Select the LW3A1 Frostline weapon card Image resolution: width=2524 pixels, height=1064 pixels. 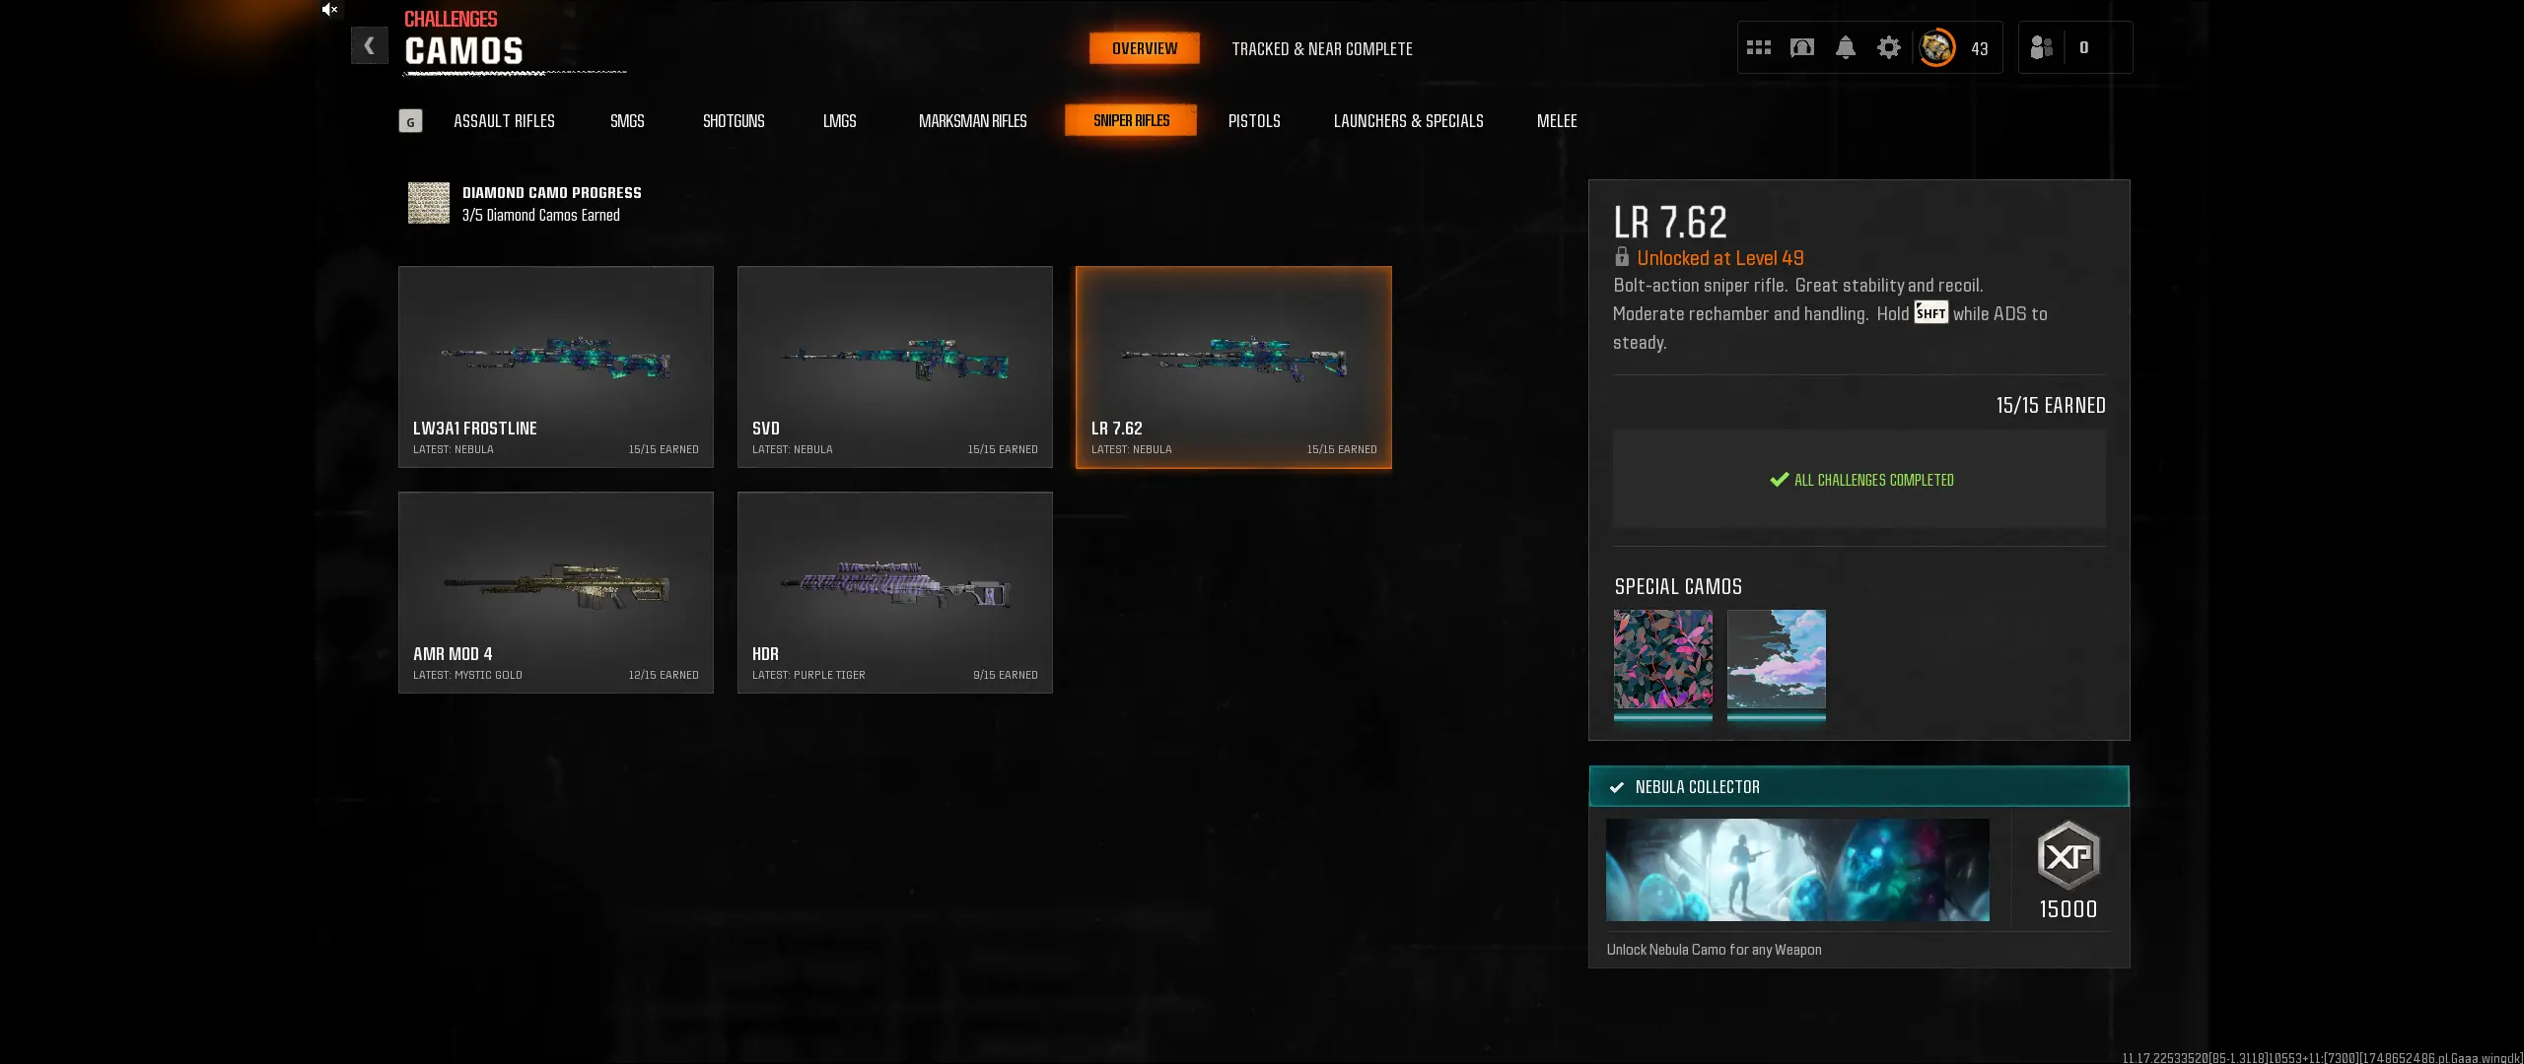tap(556, 366)
